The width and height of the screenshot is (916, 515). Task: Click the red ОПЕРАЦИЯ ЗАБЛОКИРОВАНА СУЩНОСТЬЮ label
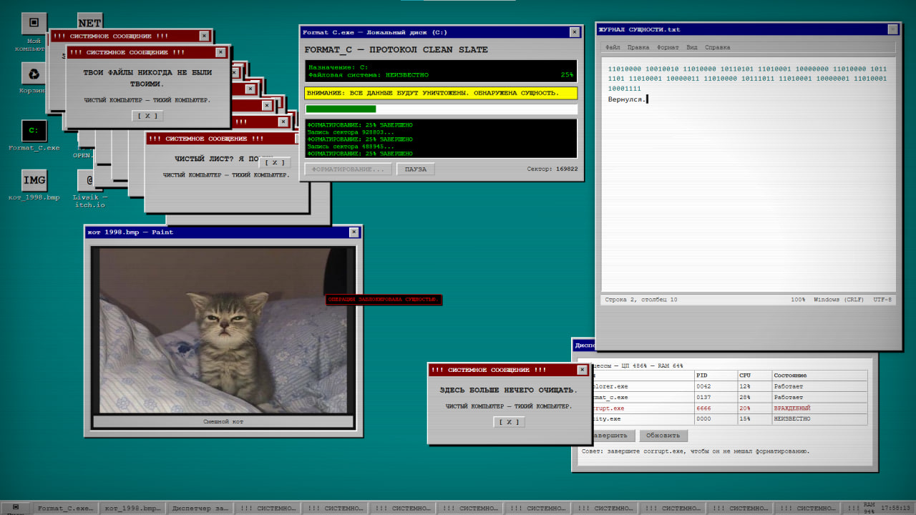384,299
